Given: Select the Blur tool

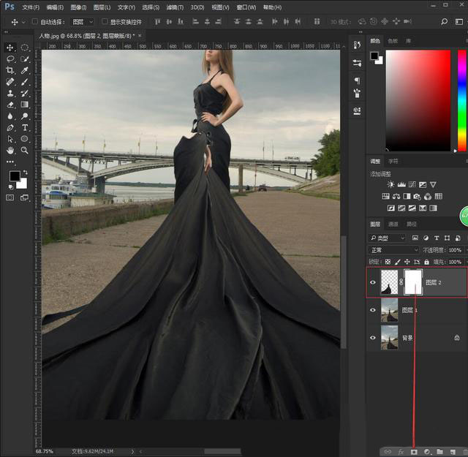Looking at the screenshot, I should click(x=10, y=116).
